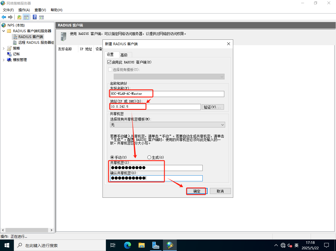Click the network globe tray icon

283,245
